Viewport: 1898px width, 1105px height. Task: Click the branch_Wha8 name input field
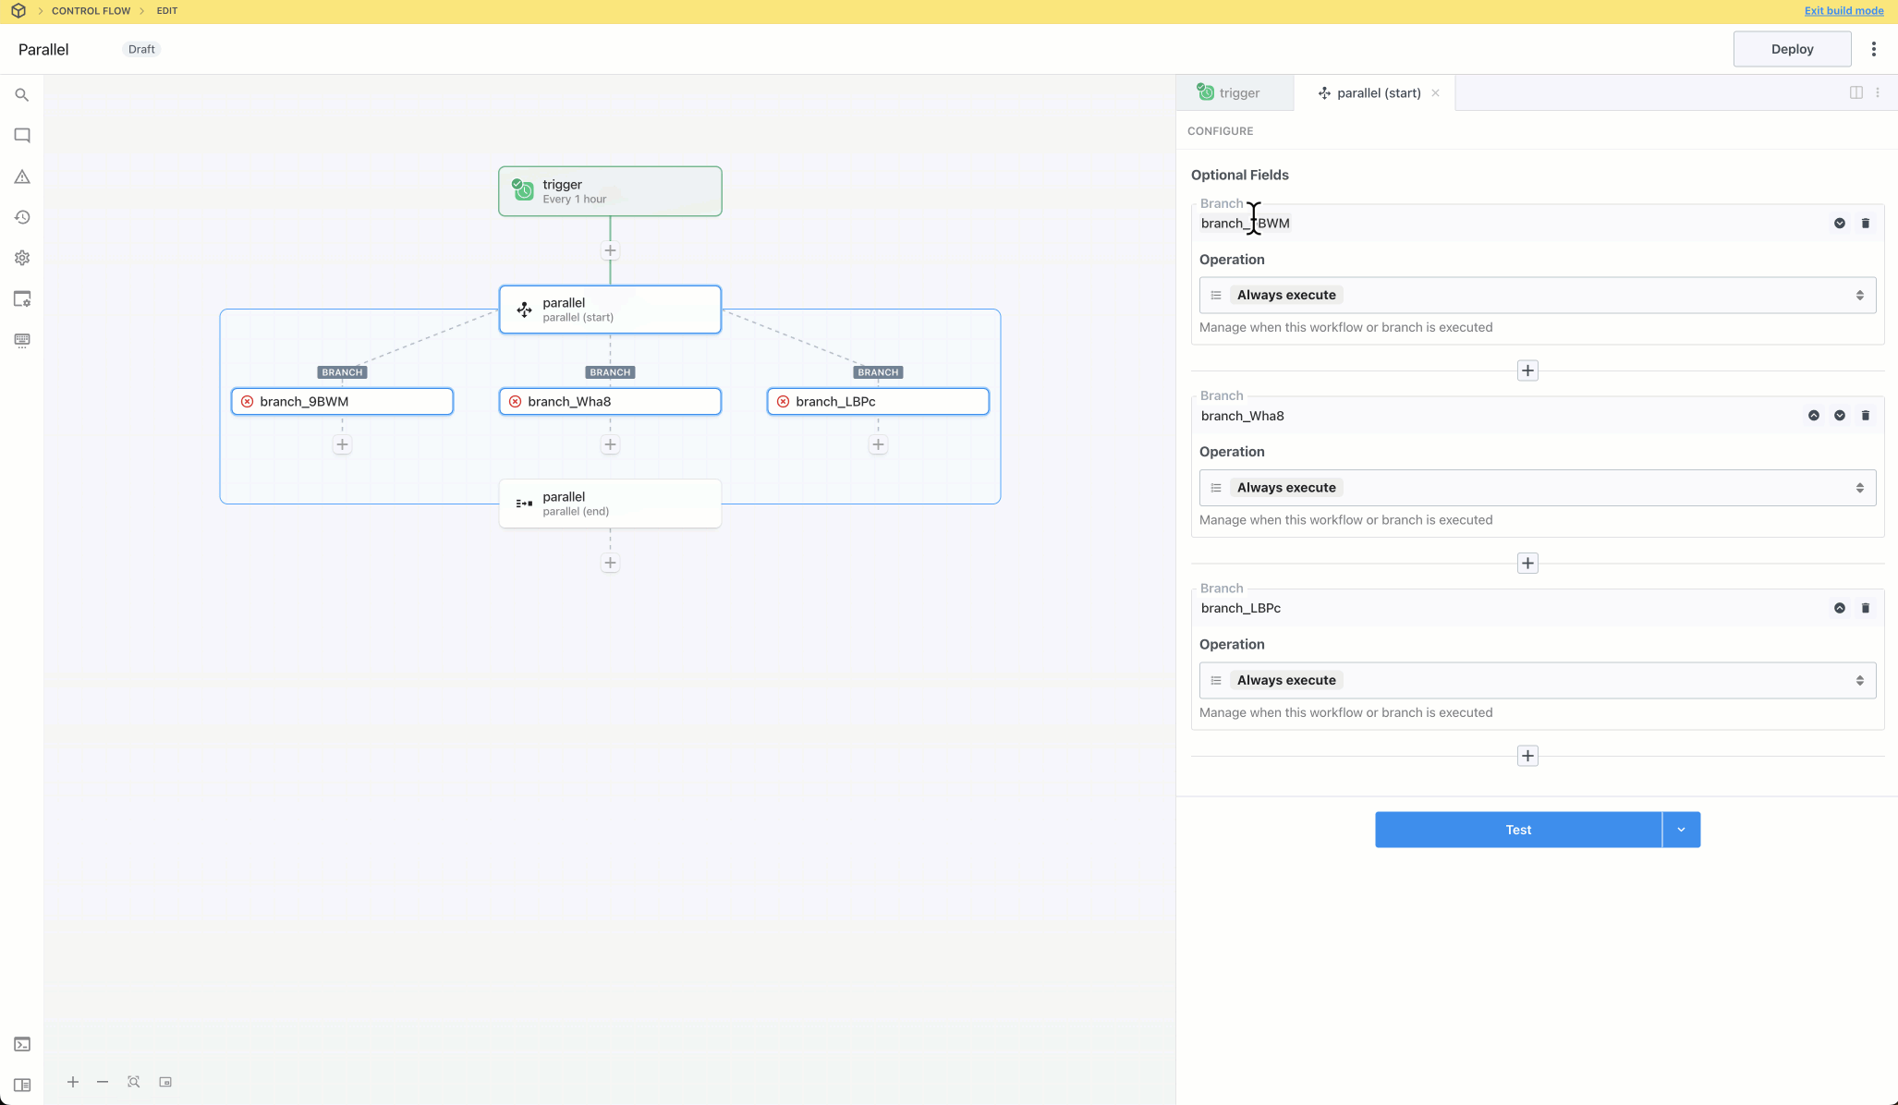pyautogui.click(x=1497, y=416)
